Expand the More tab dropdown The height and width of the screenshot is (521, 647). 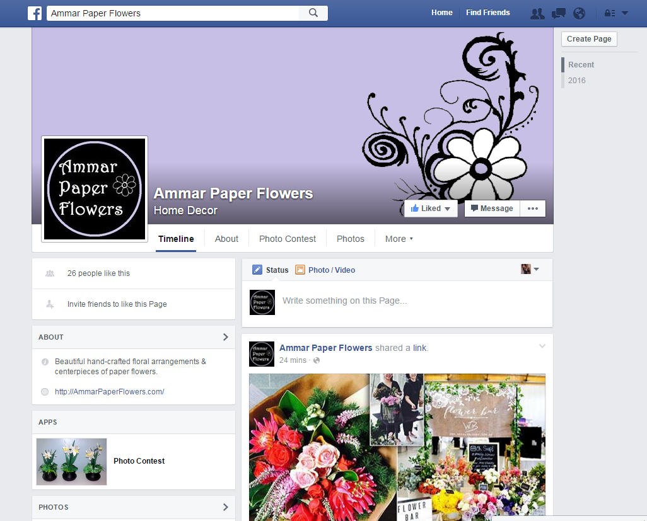[399, 239]
